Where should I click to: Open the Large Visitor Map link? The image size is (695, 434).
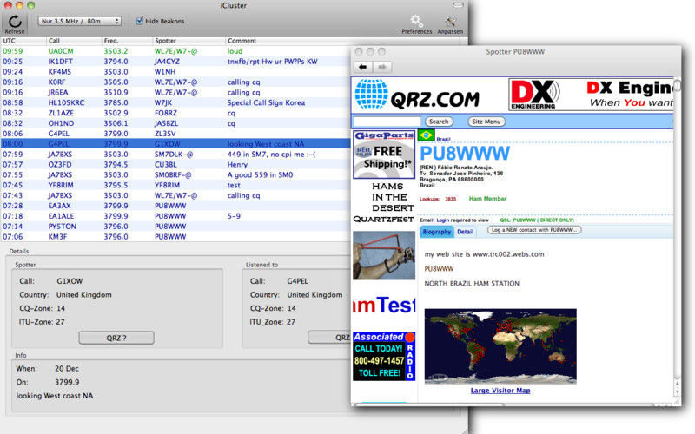coord(500,391)
